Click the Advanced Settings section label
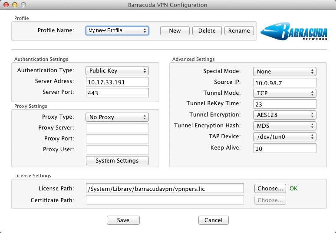 (x=193, y=59)
